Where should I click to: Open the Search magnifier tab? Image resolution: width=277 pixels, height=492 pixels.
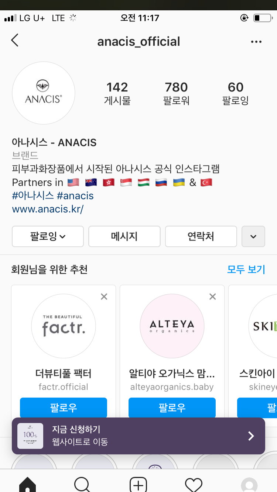[83, 485]
